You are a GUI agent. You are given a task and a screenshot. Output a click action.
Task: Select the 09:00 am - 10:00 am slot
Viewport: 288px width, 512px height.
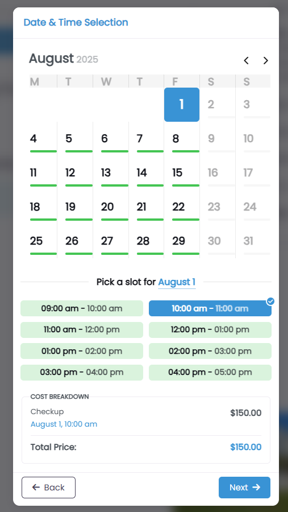82,308
